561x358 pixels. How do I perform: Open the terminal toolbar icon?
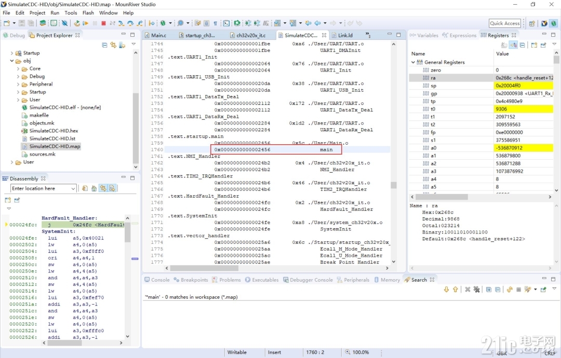coord(226,23)
